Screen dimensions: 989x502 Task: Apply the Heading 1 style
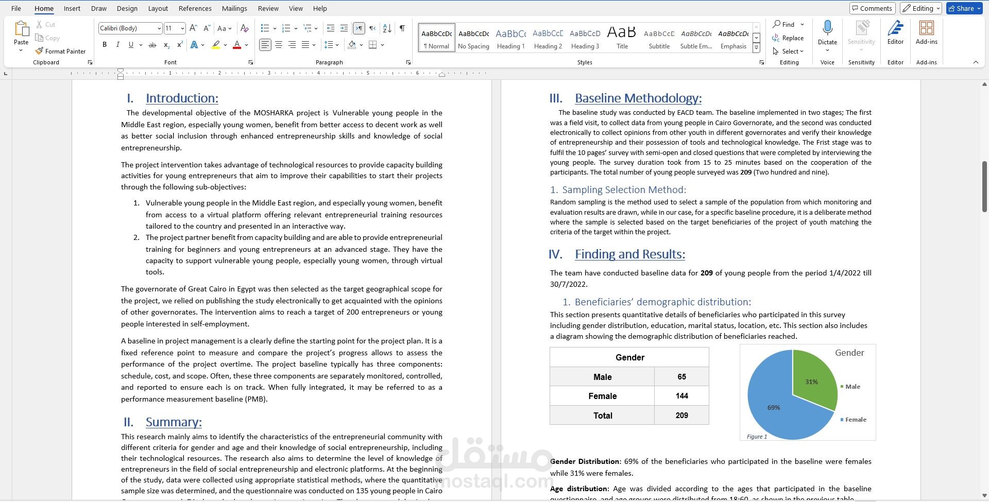point(510,38)
